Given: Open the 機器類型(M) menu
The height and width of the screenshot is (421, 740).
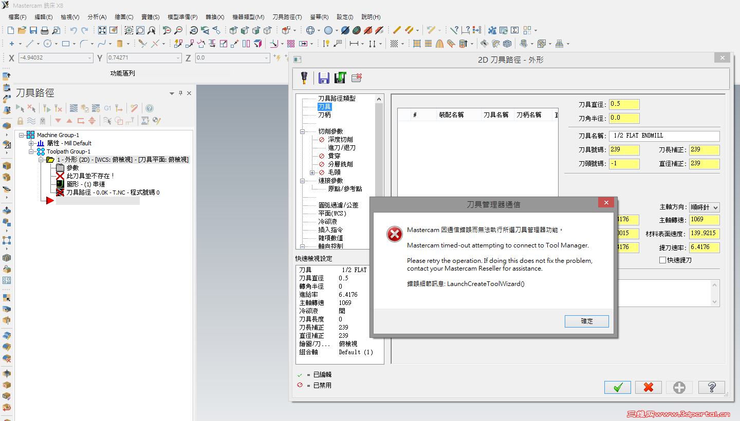Looking at the screenshot, I should (248, 17).
